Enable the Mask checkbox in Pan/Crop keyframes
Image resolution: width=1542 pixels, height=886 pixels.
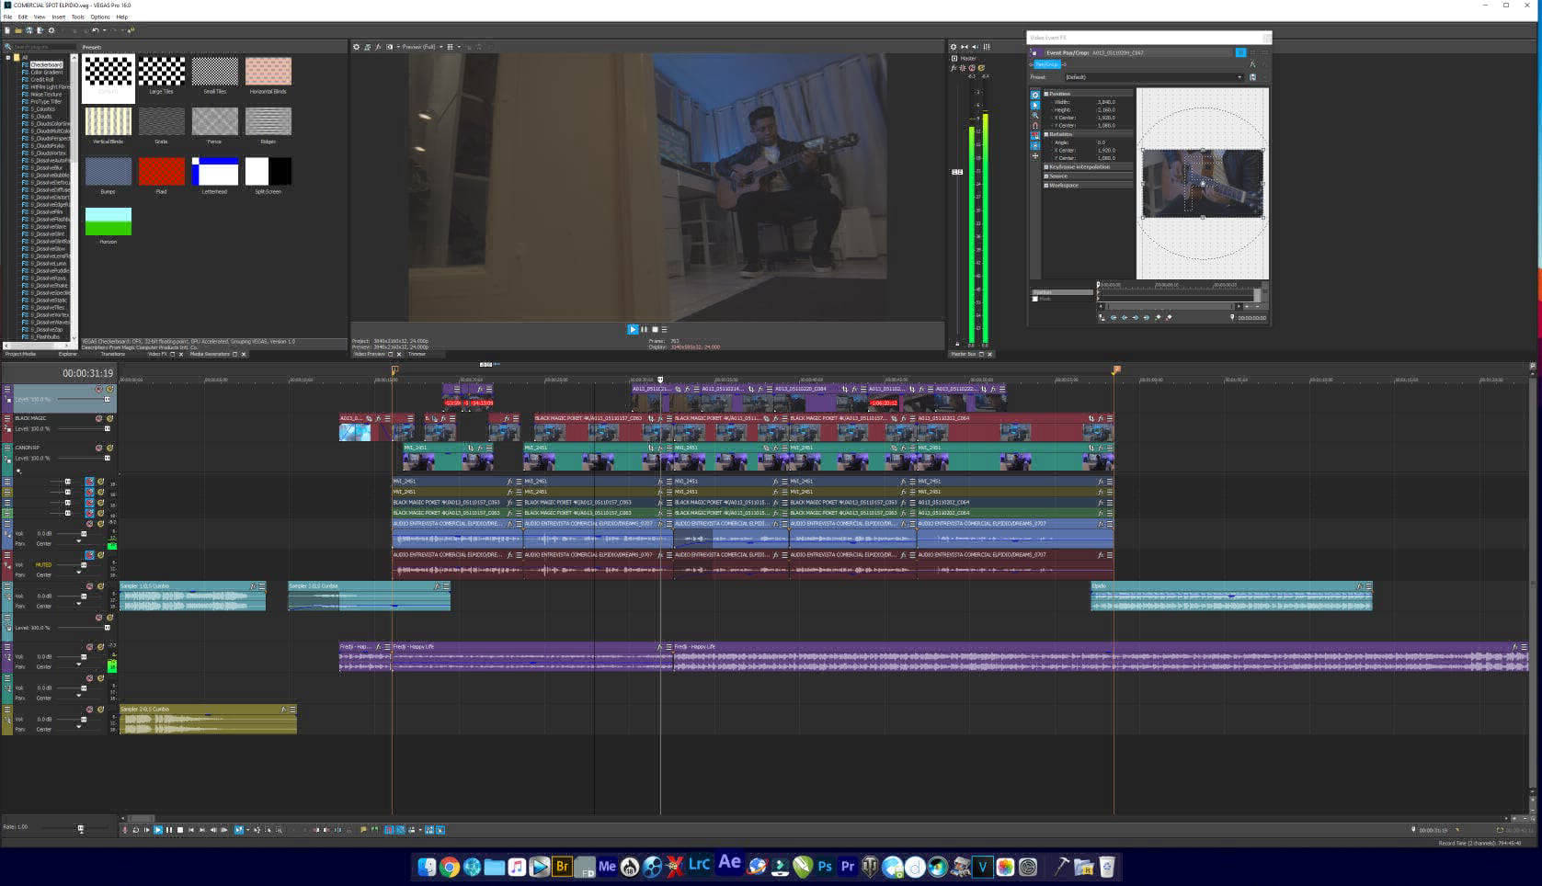(1035, 299)
